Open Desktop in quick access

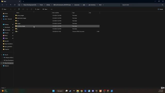(x=6, y=25)
